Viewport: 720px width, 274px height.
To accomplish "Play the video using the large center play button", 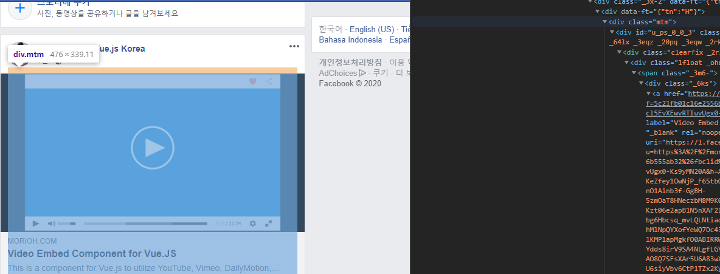I will (x=153, y=147).
